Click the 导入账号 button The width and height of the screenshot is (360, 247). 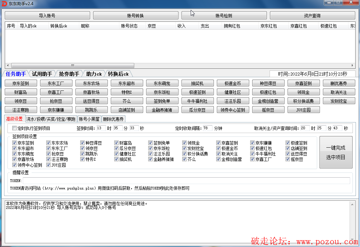(x=47, y=15)
